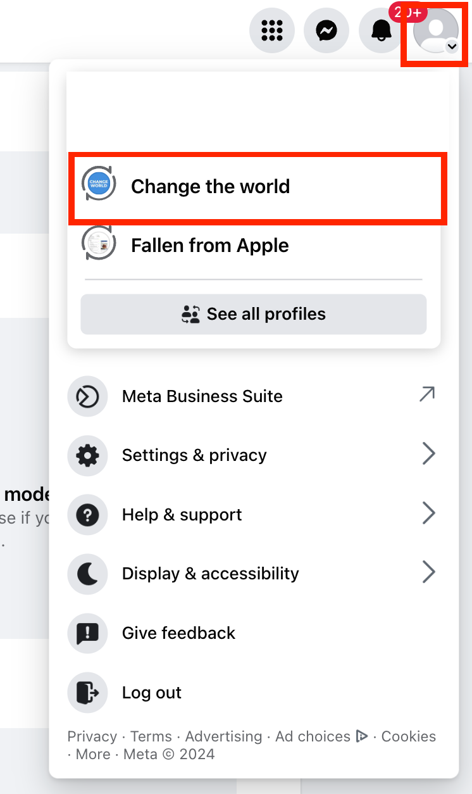
Task: Click the Change the world profile picture
Action: pyautogui.click(x=99, y=185)
